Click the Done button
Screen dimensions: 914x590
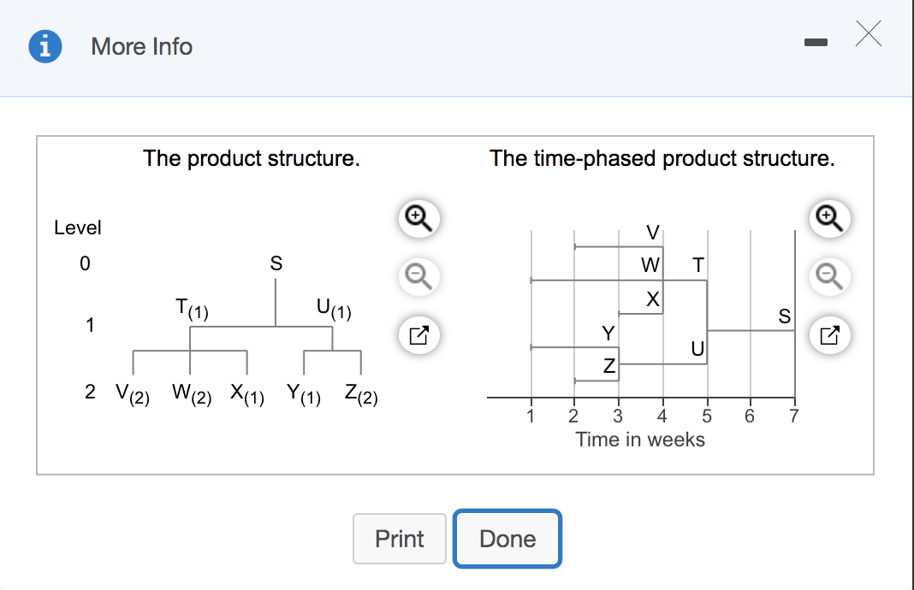pos(507,538)
